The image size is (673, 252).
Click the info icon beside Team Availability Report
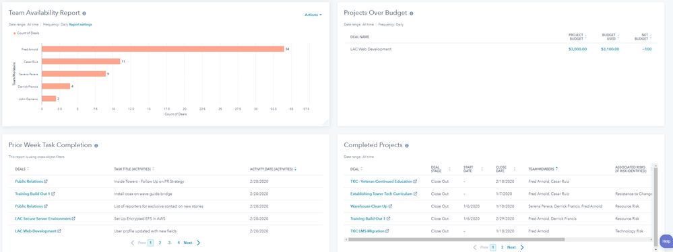pyautogui.click(x=84, y=13)
